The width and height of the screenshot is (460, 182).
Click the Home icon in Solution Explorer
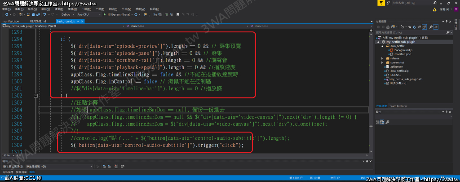click(x=387, y=27)
